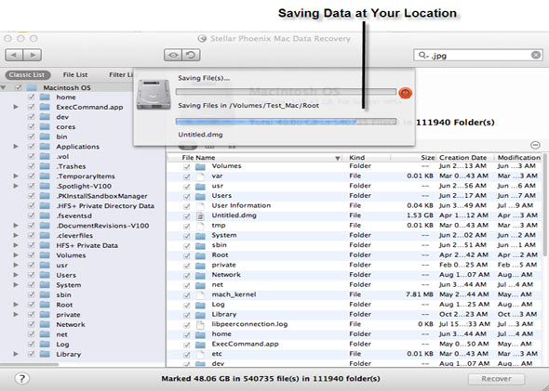Select the sbin row in file list

pos(355,245)
